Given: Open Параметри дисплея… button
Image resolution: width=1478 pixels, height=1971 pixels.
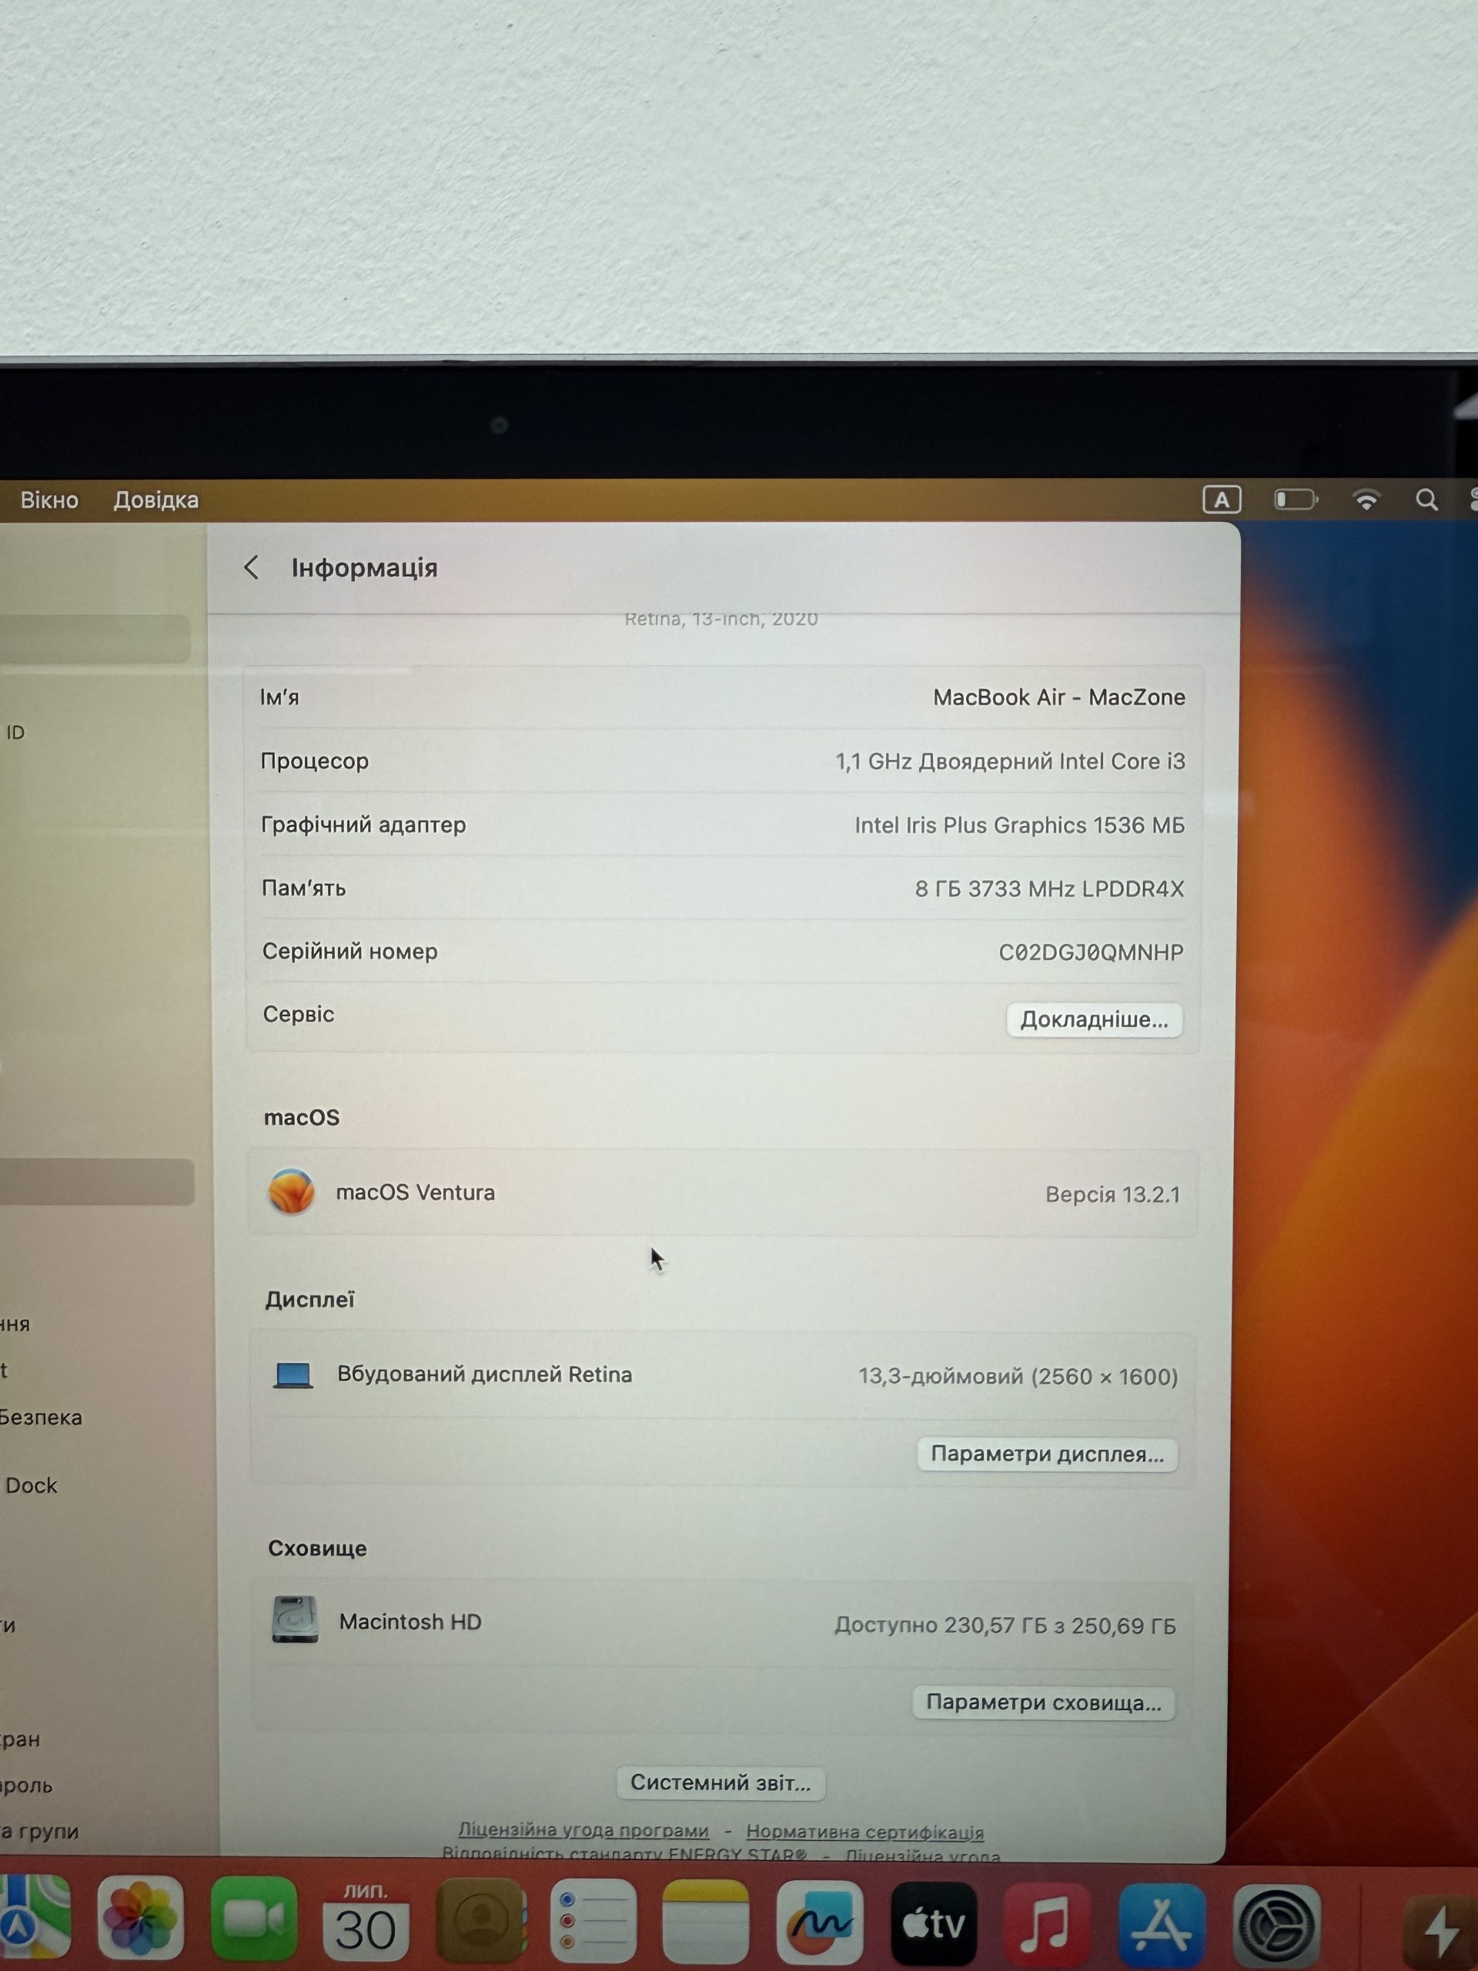Looking at the screenshot, I should (1048, 1454).
